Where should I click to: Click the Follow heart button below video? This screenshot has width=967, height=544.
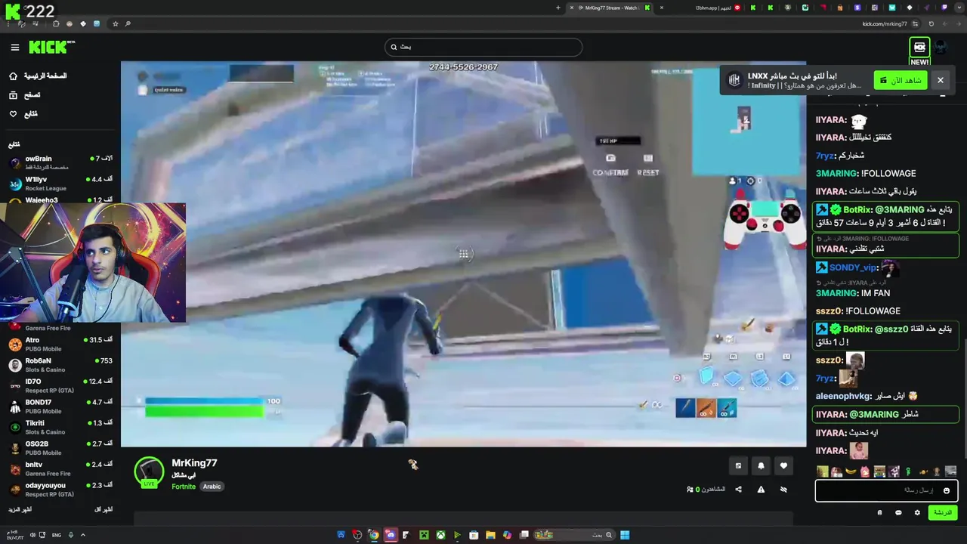tap(783, 466)
